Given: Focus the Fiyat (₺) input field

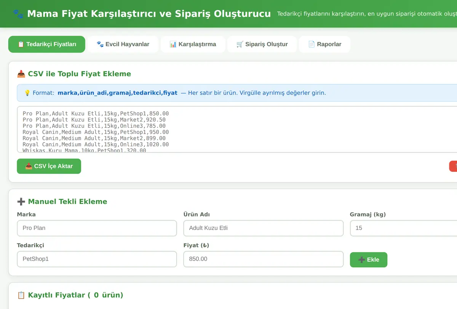Looking at the screenshot, I should pyautogui.click(x=263, y=259).
